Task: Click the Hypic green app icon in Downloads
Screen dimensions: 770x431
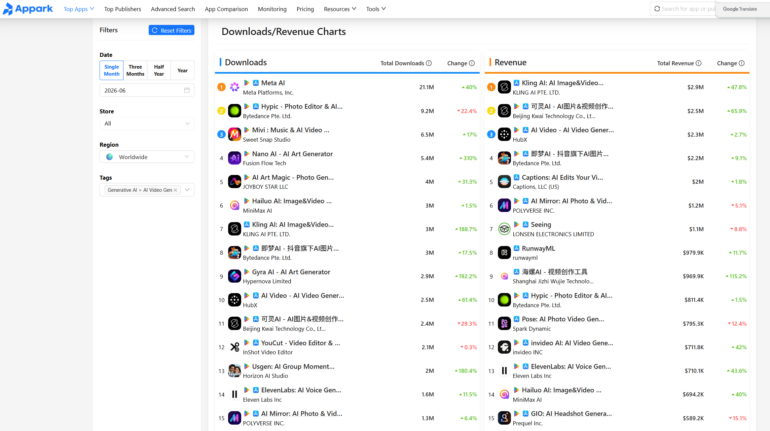Action: (x=234, y=111)
